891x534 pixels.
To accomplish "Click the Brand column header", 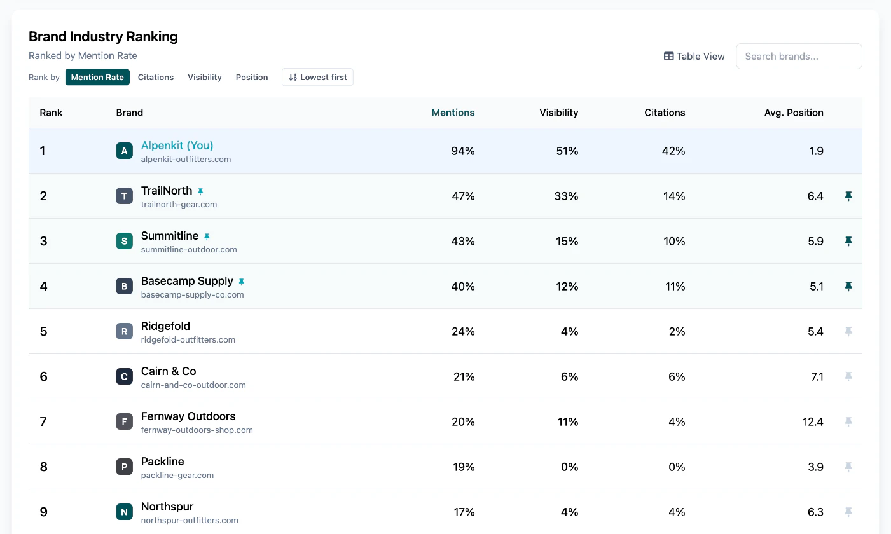I will (130, 113).
